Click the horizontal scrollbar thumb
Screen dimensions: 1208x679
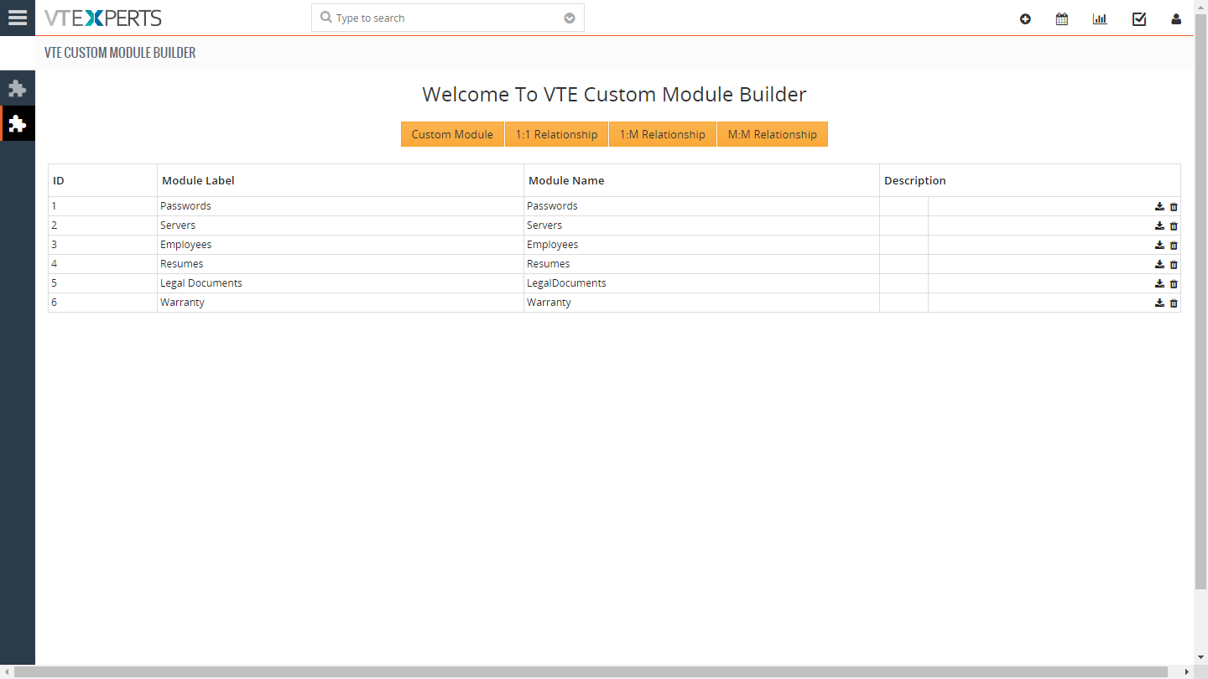coord(591,672)
